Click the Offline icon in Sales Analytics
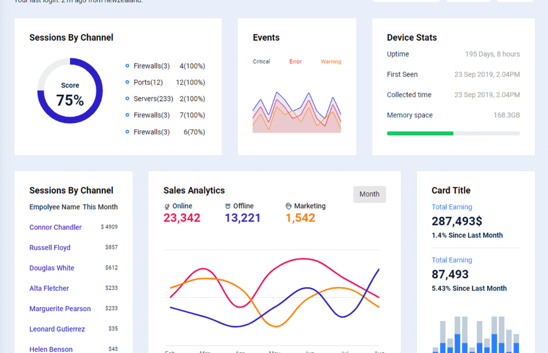The width and height of the screenshot is (548, 353). pos(228,206)
